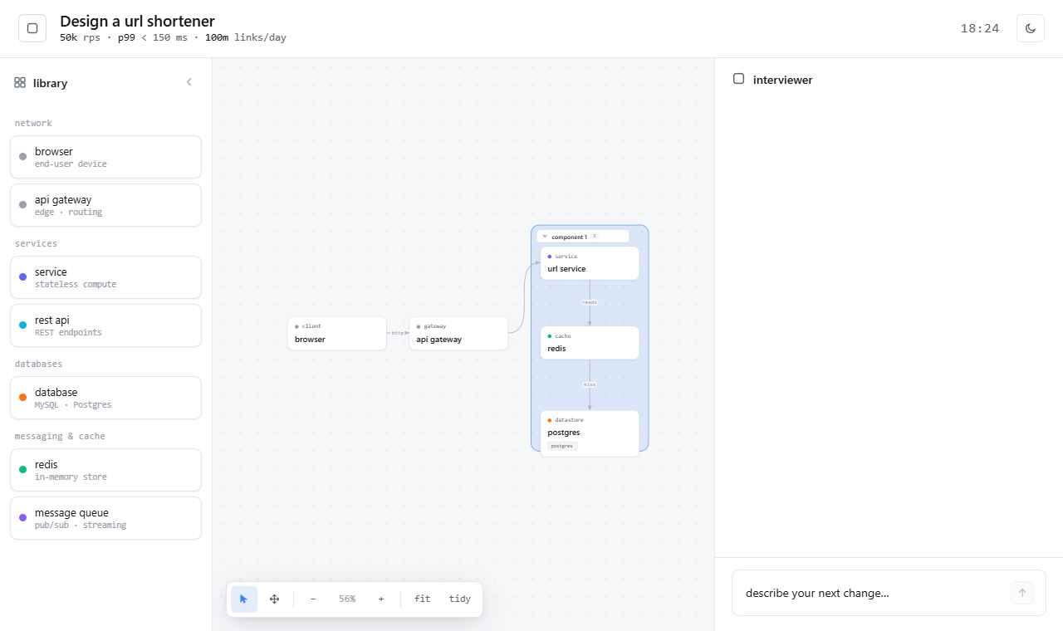Zoom out with the minus button

(x=313, y=599)
